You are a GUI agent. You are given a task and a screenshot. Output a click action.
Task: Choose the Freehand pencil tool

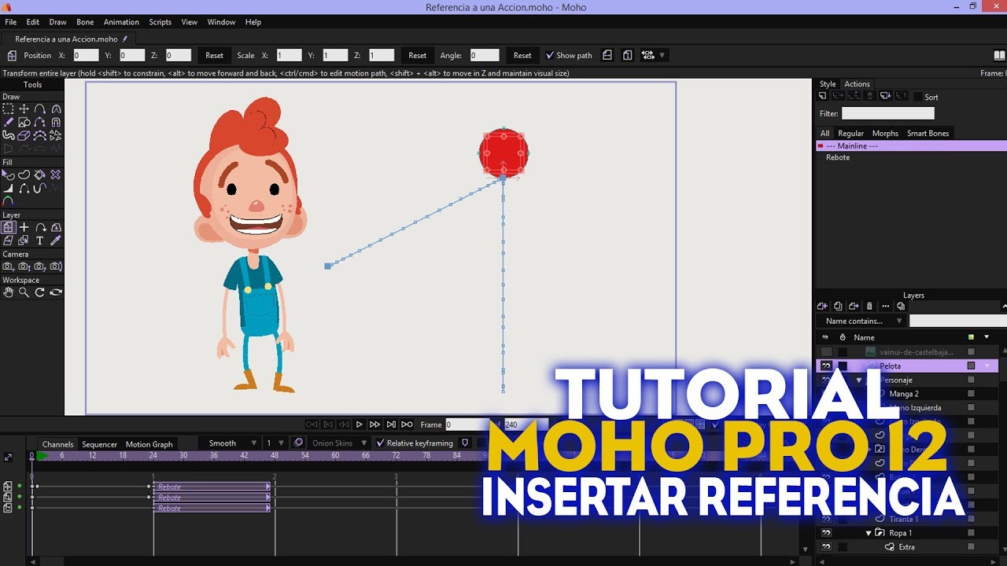(8, 122)
